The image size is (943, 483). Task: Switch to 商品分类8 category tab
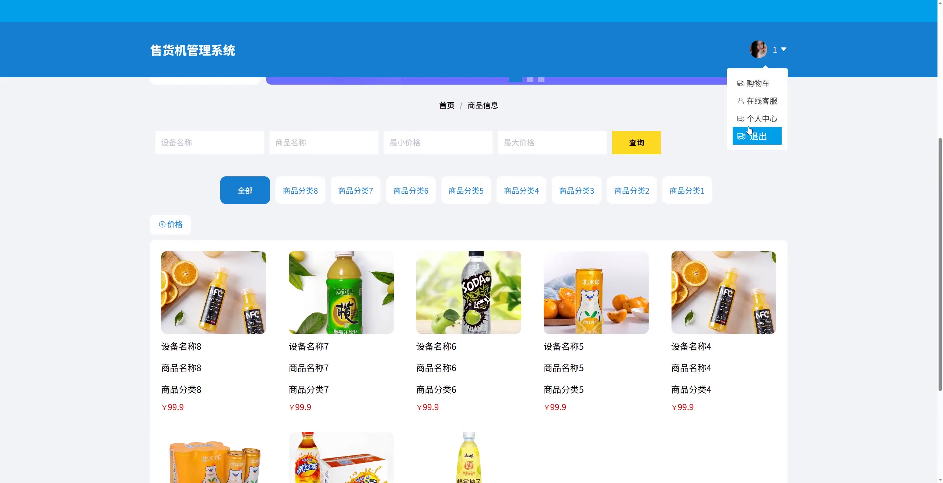coord(300,190)
